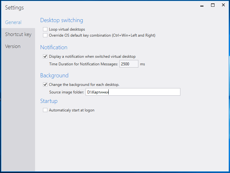230x173 pixels.
Task: Toggle Override OS default key combination checkbox
Action: 45,35
